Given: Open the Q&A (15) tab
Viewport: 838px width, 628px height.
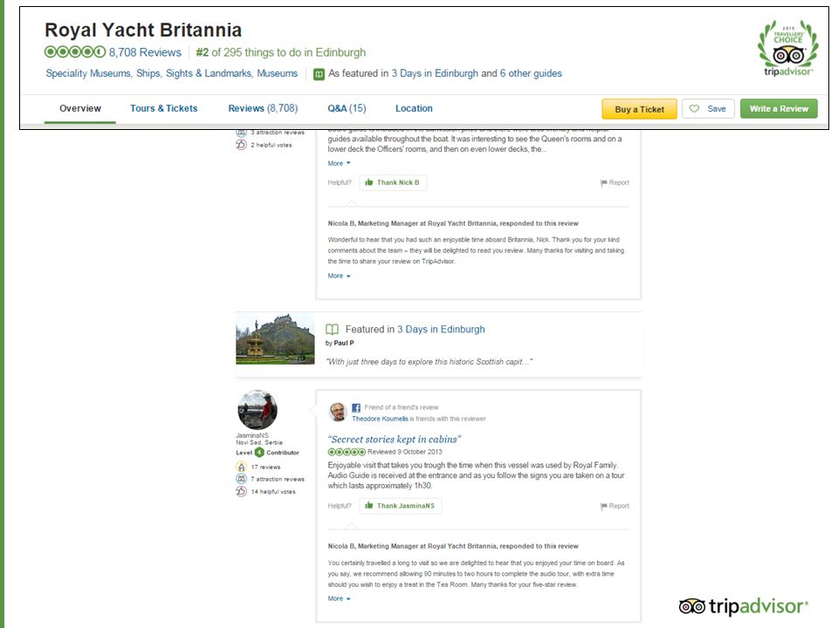Looking at the screenshot, I should click(347, 108).
